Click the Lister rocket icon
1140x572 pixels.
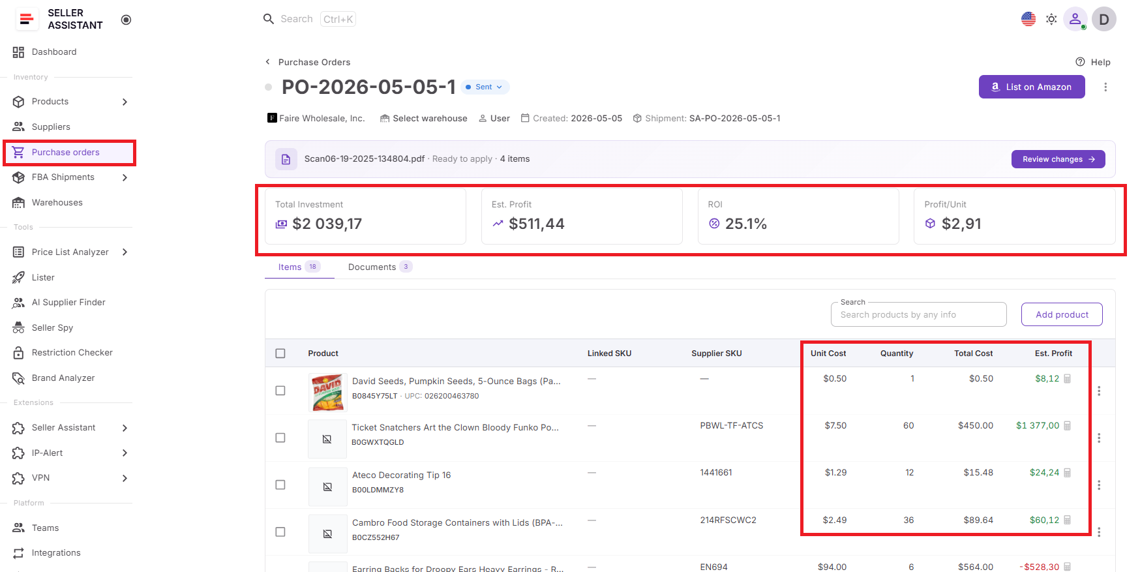18,278
